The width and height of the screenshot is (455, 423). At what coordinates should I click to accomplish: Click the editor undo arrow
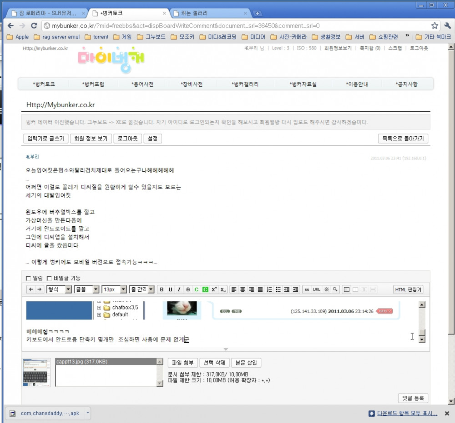31,289
